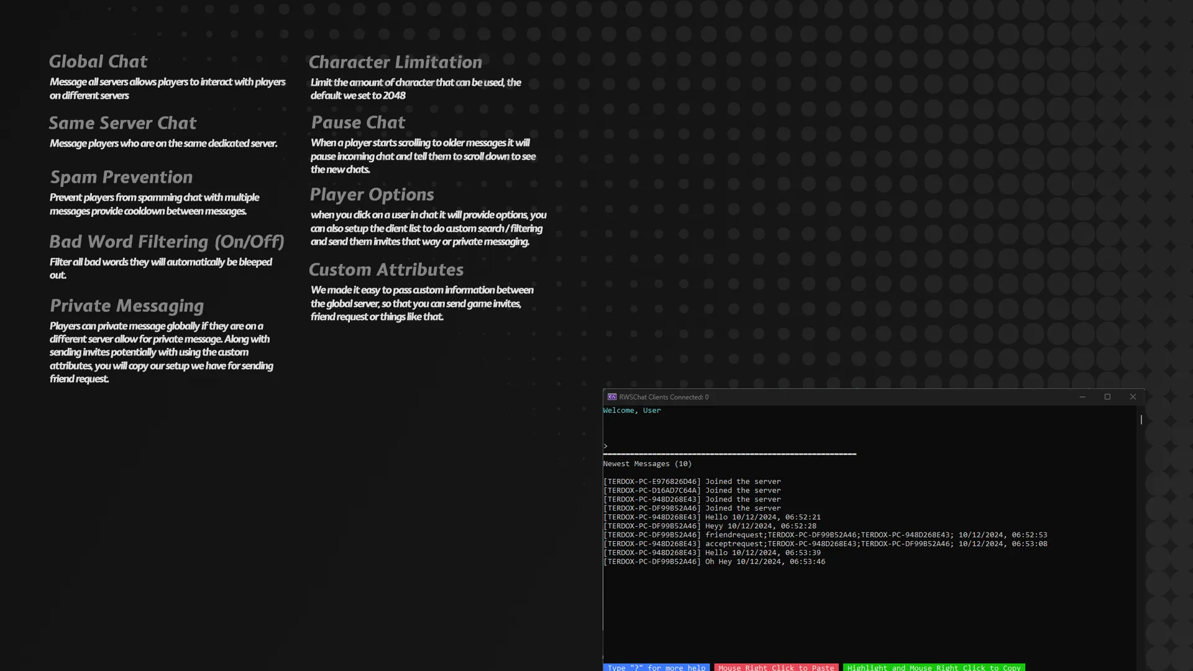Click the green 'Highlight and Mouse Right Click to Copy' label
Viewport: 1193px width, 671px height.
[x=933, y=667]
